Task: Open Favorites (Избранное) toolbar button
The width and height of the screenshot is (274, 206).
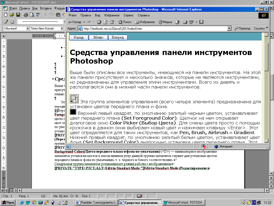Action: 145,22
